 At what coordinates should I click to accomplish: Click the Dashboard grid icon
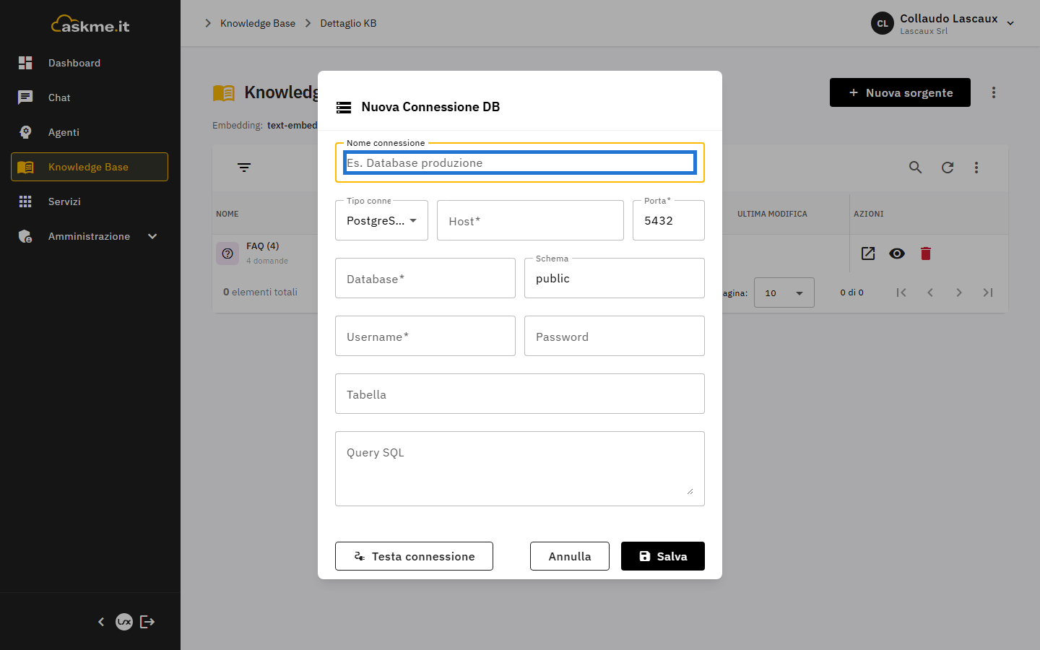point(25,63)
